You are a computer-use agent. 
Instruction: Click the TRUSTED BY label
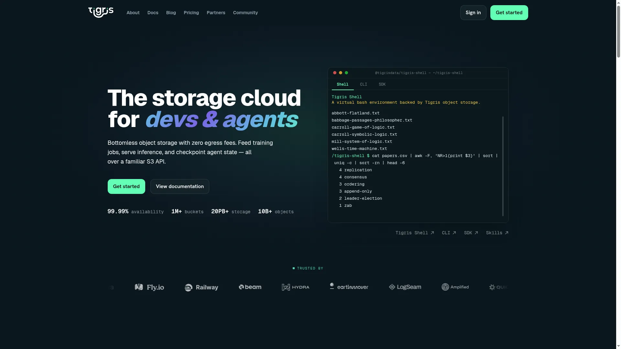[308, 268]
